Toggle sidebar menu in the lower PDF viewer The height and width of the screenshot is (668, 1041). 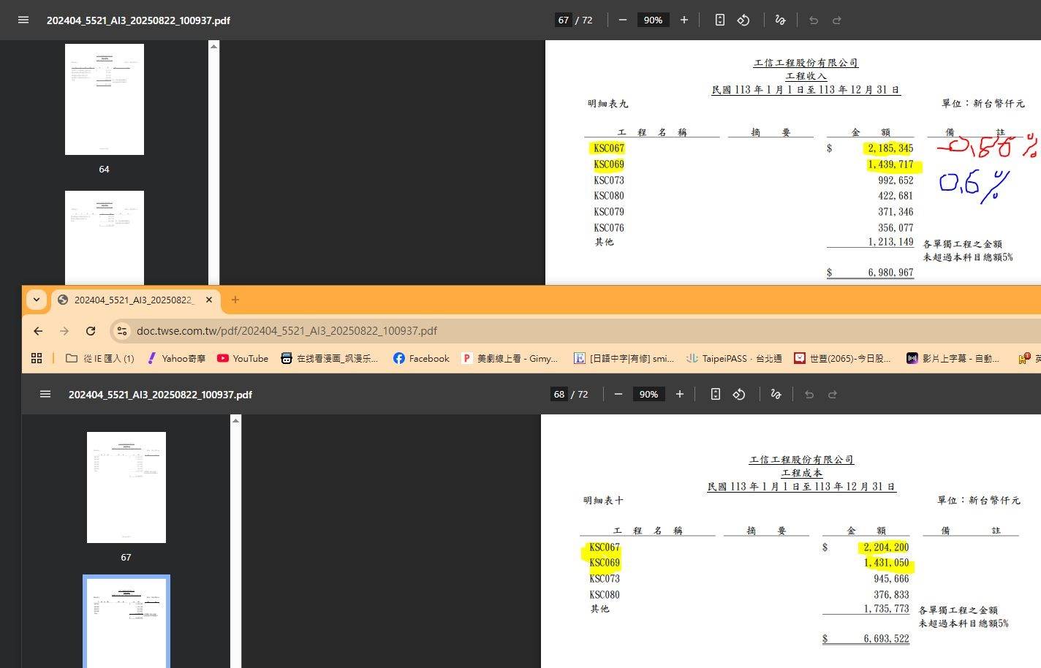(45, 394)
